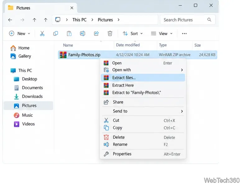Sort by the Date modified column header
Screen dimensions: 245x189
coord(128,45)
